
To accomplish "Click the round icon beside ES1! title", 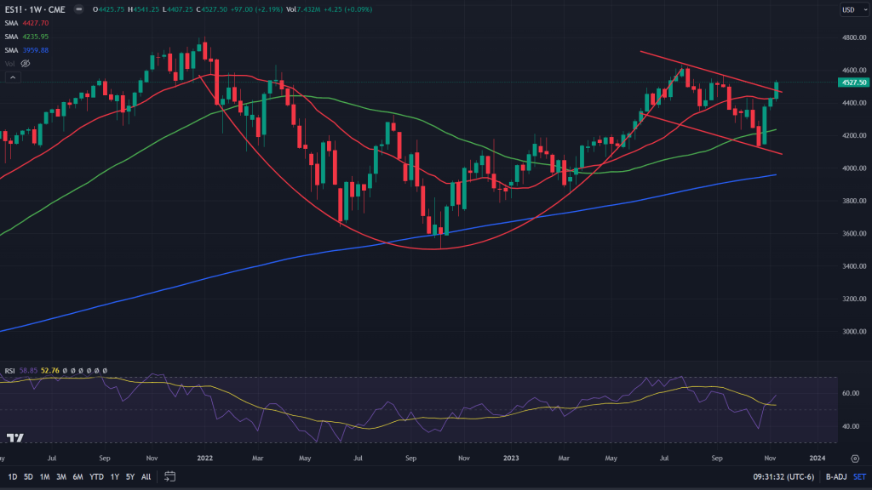I will point(79,10).
